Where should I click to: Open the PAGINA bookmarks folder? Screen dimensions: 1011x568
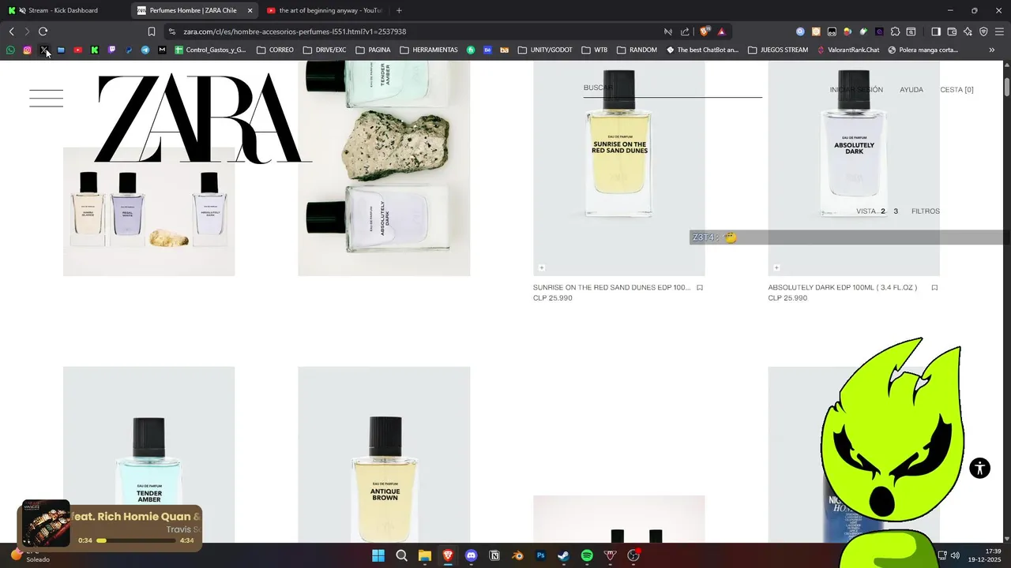click(373, 50)
